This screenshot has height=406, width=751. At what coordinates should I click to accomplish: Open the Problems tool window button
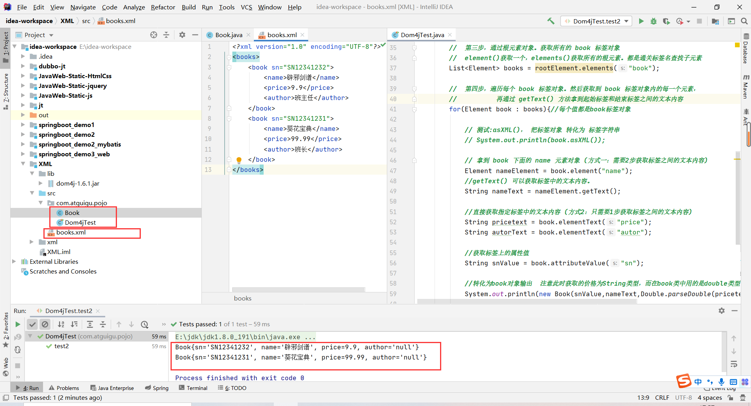64,388
